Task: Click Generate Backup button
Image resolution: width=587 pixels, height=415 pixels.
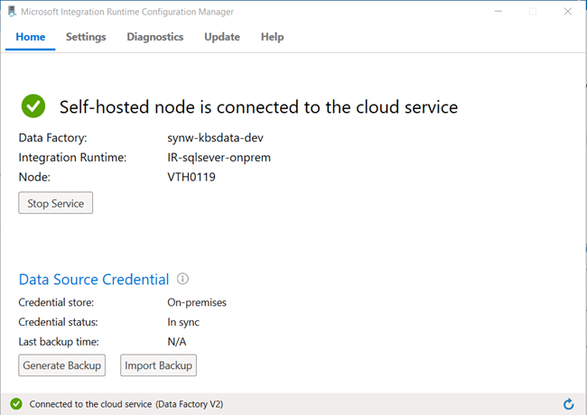Action: point(62,365)
